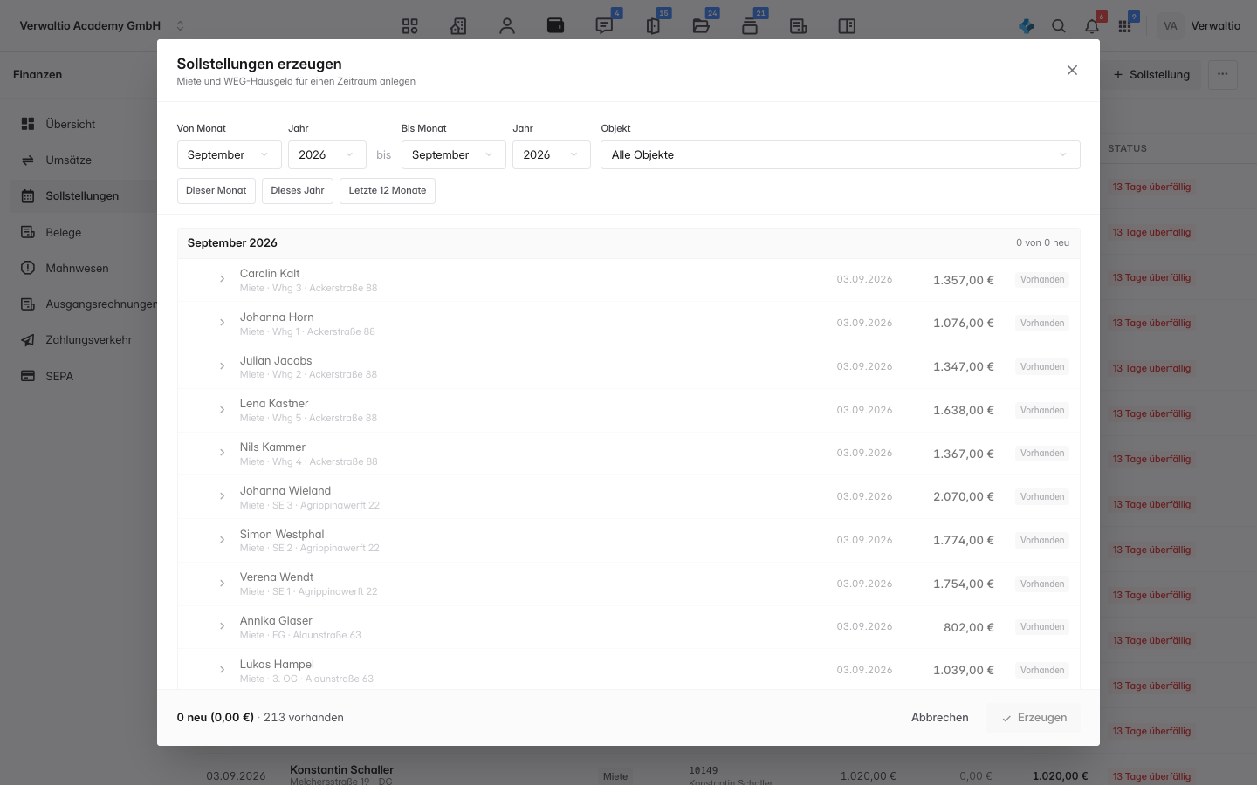The width and height of the screenshot is (1257, 785).
Task: Select the Letzte 12 Monate preset
Action: (x=388, y=190)
